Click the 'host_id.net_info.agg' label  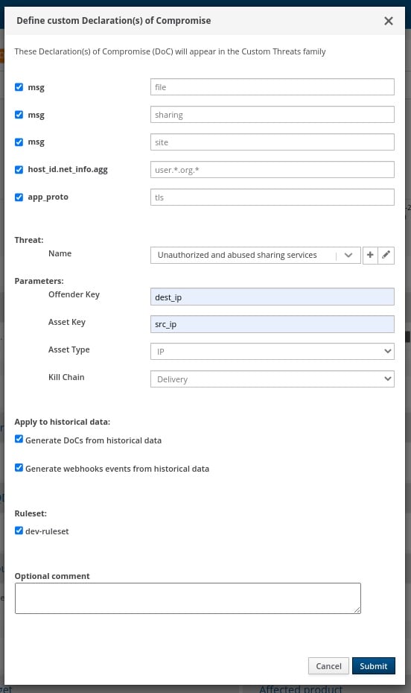point(68,170)
